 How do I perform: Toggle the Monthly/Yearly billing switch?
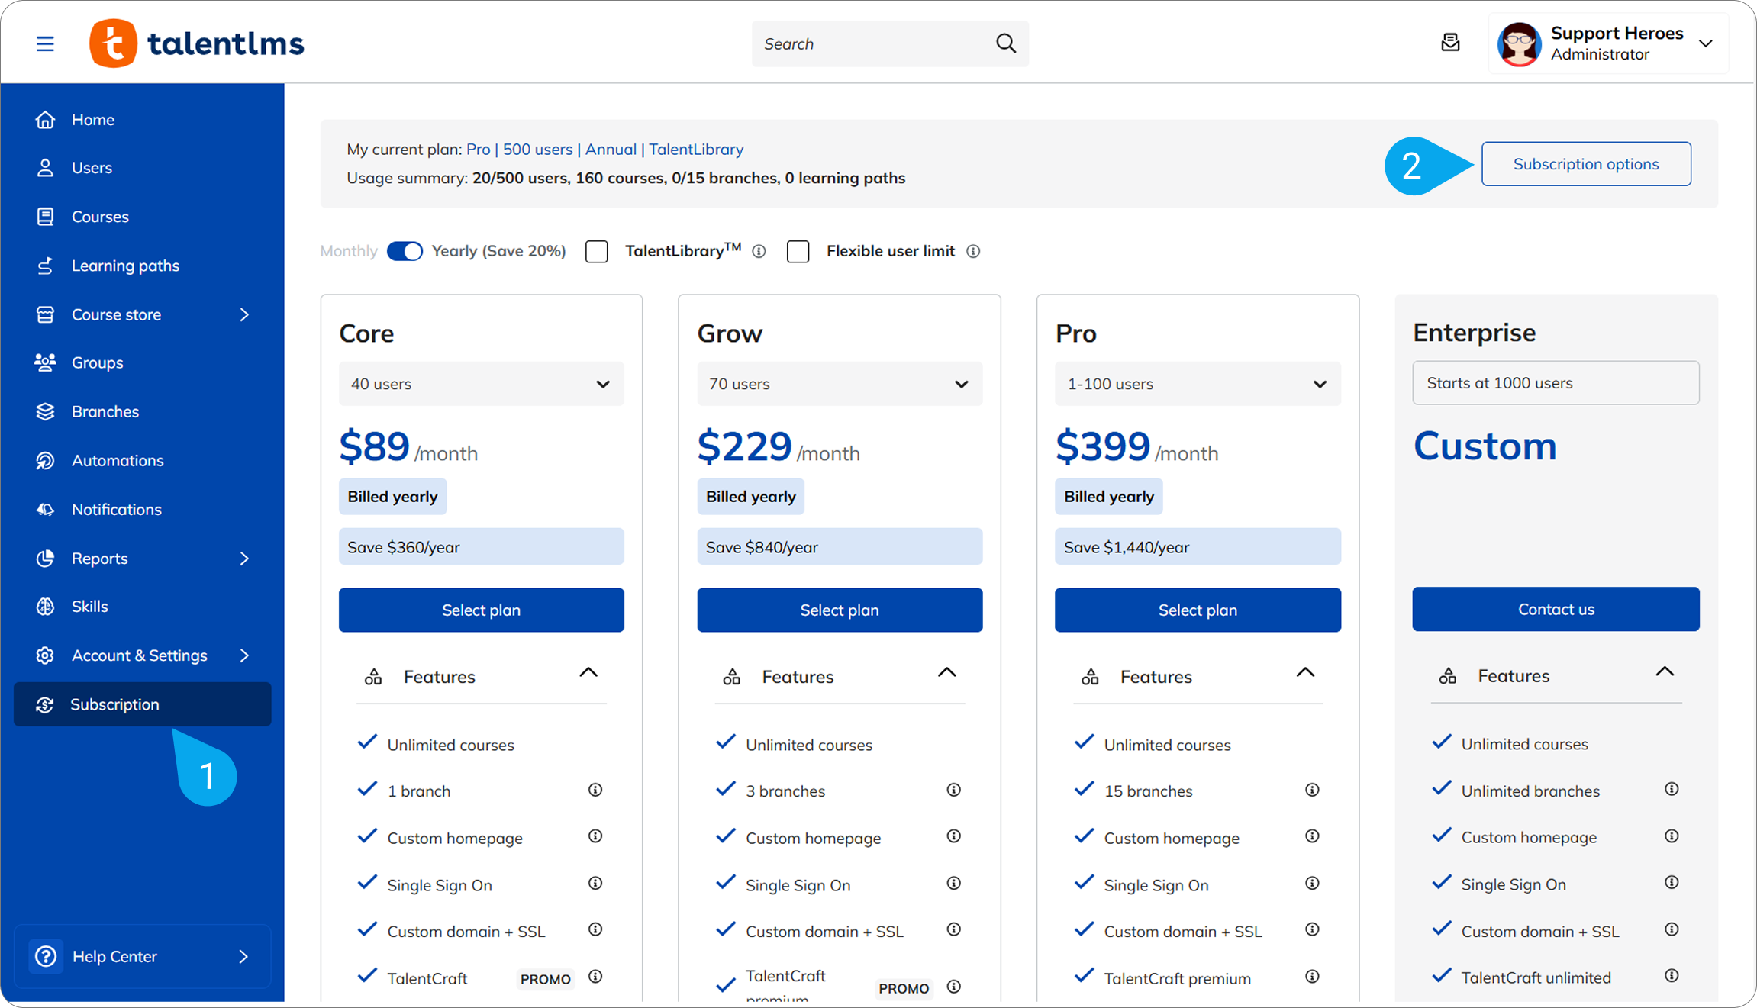point(405,251)
